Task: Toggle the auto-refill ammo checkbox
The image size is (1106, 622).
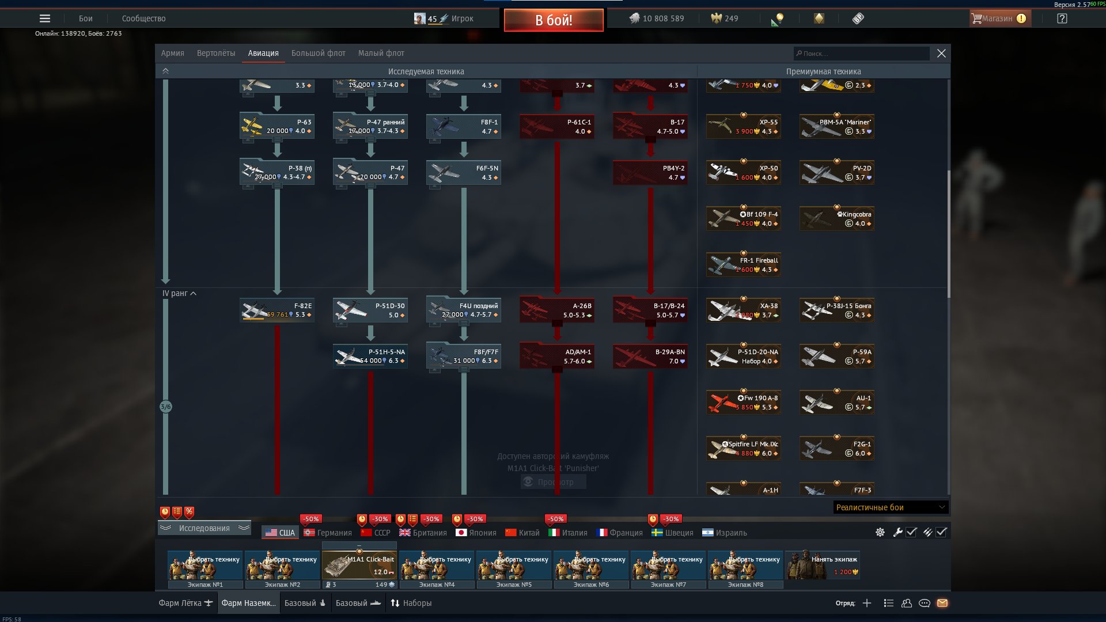Action: pyautogui.click(x=941, y=532)
